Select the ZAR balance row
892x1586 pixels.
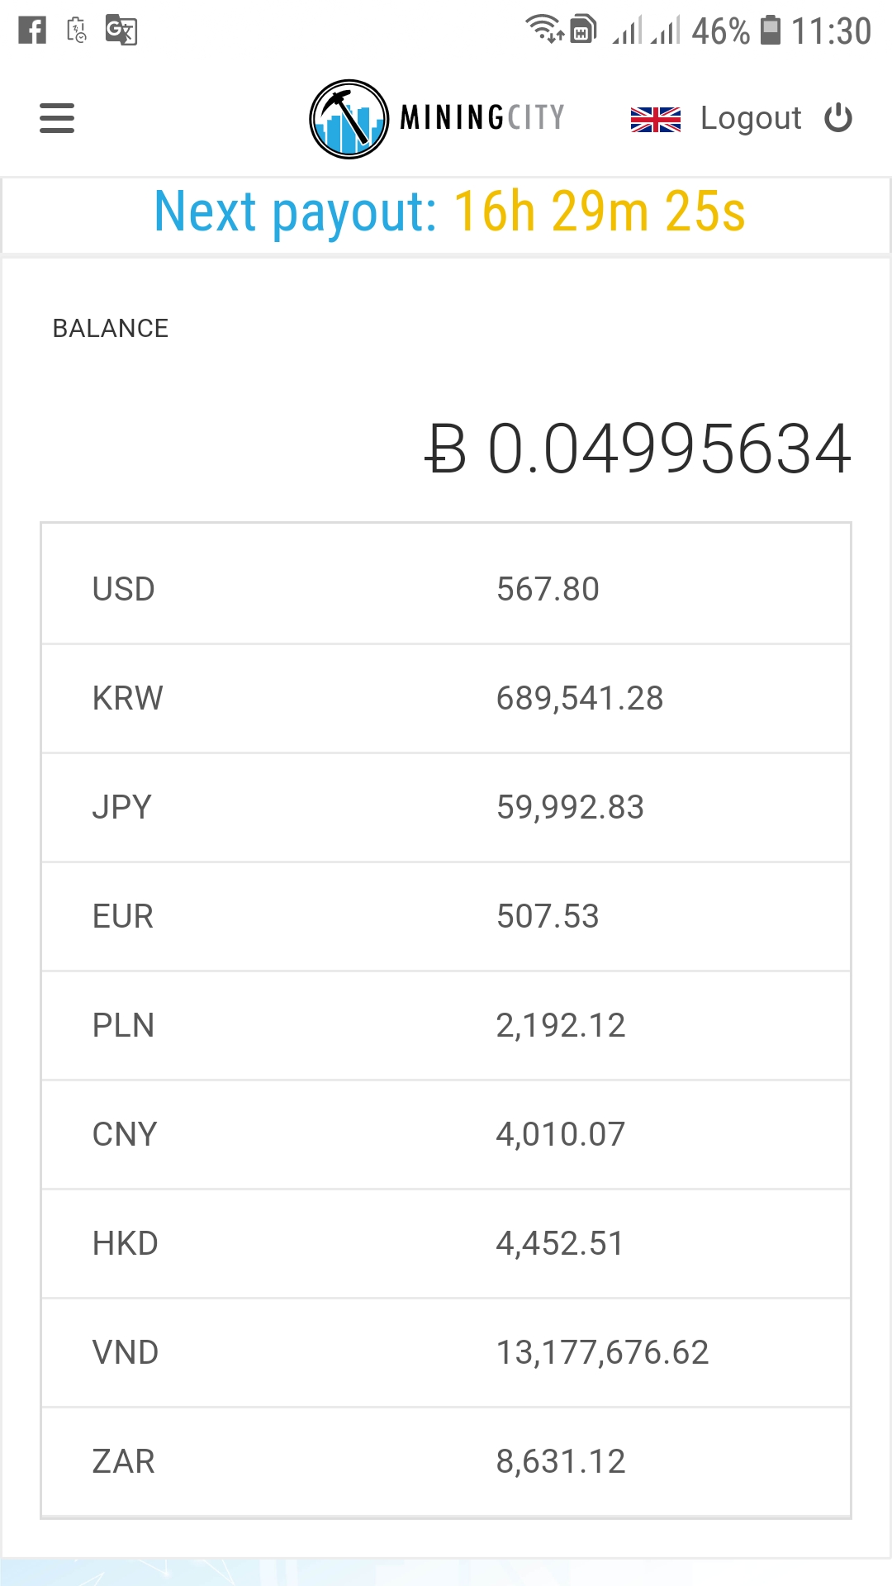(x=446, y=1461)
